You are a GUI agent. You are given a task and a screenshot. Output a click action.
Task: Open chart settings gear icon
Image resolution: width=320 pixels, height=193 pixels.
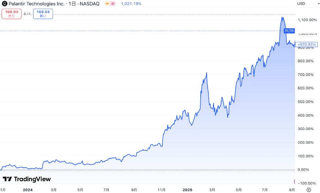309,190
